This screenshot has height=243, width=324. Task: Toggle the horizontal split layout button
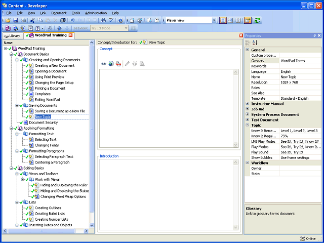tap(230, 20)
